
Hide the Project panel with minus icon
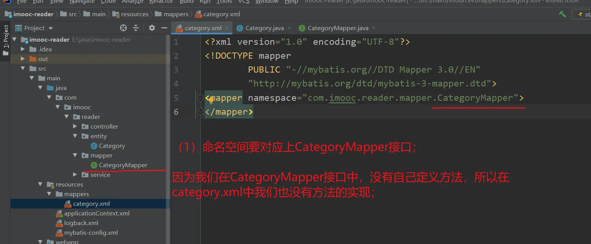pyautogui.click(x=164, y=28)
